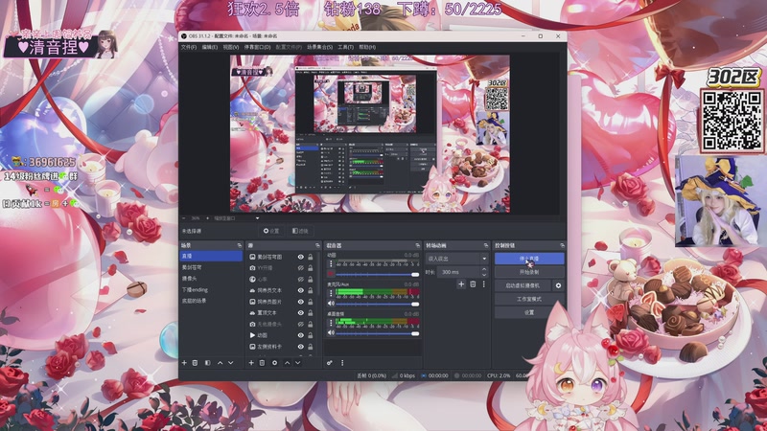Image resolution: width=767 pixels, height=431 pixels.
Task: Click the 滤镜 filters button above Sources
Action: coord(300,231)
